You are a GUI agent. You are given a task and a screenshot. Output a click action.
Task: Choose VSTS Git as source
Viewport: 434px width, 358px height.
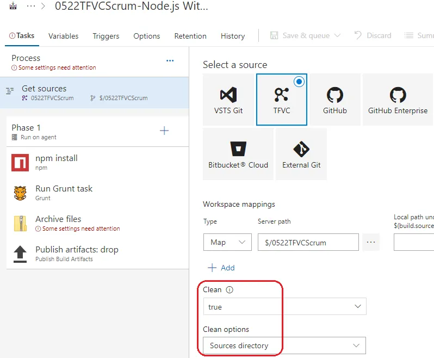coord(228,100)
